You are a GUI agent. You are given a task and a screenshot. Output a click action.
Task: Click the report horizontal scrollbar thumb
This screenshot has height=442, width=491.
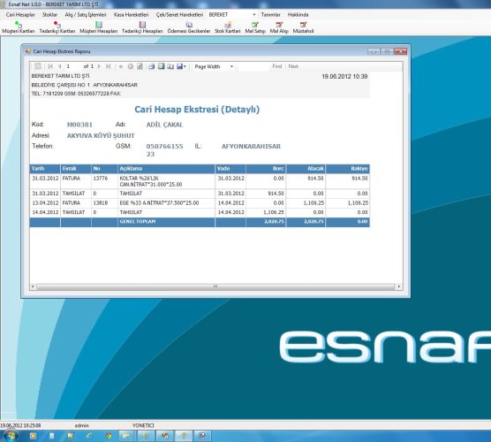click(215, 286)
